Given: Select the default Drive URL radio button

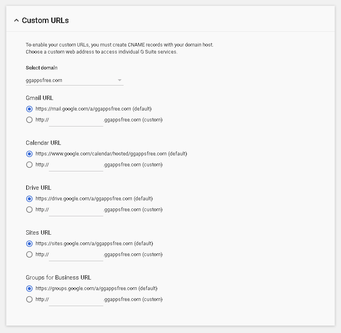Looking at the screenshot, I should coord(29,199).
